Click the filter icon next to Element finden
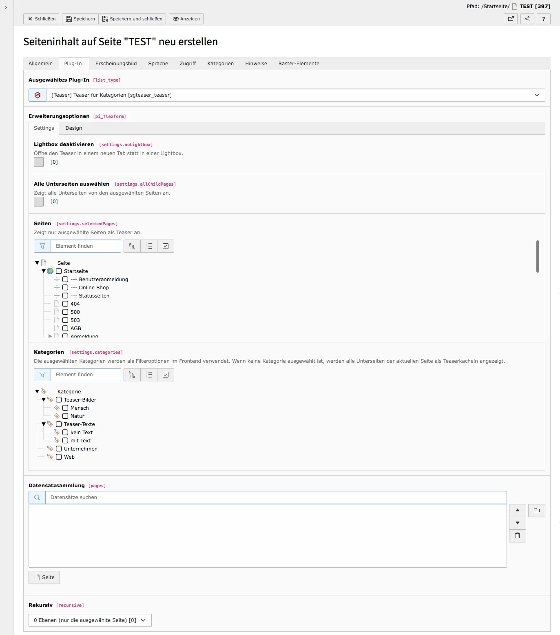560x635 pixels. tap(42, 246)
